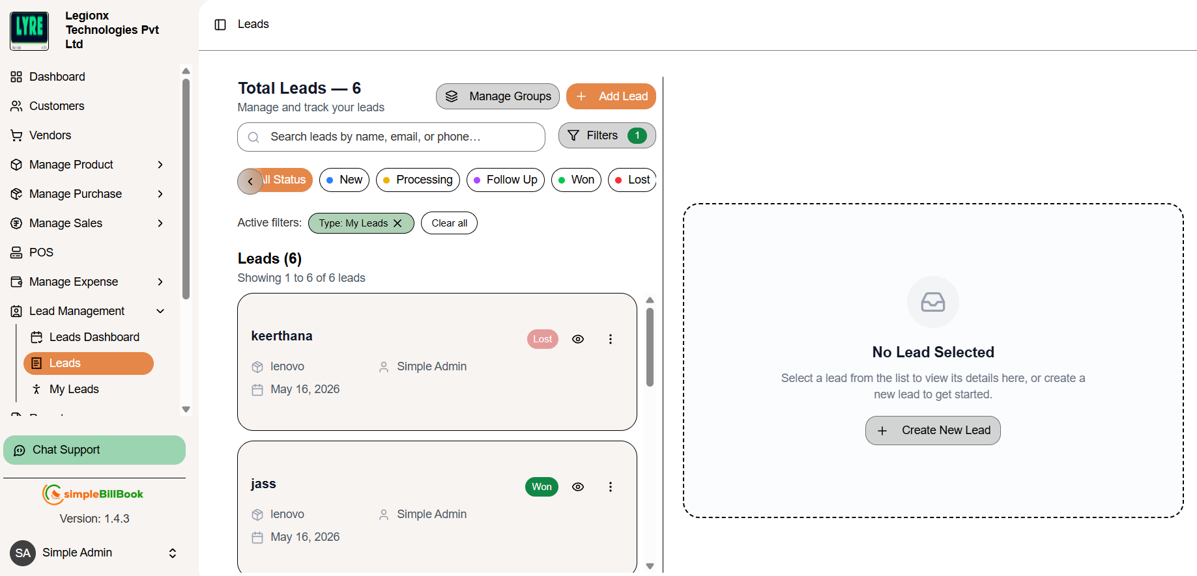Image resolution: width=1197 pixels, height=576 pixels.
Task: Filter leads by Follow Up status
Action: tap(506, 180)
